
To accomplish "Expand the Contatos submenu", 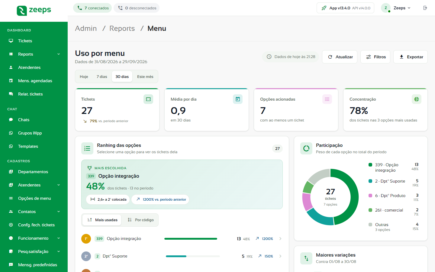I will (59, 212).
